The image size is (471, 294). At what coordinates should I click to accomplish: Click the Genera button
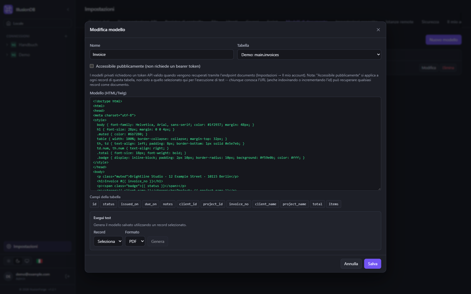pos(158,241)
